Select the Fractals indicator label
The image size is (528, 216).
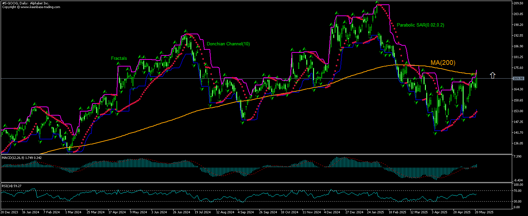(119, 58)
